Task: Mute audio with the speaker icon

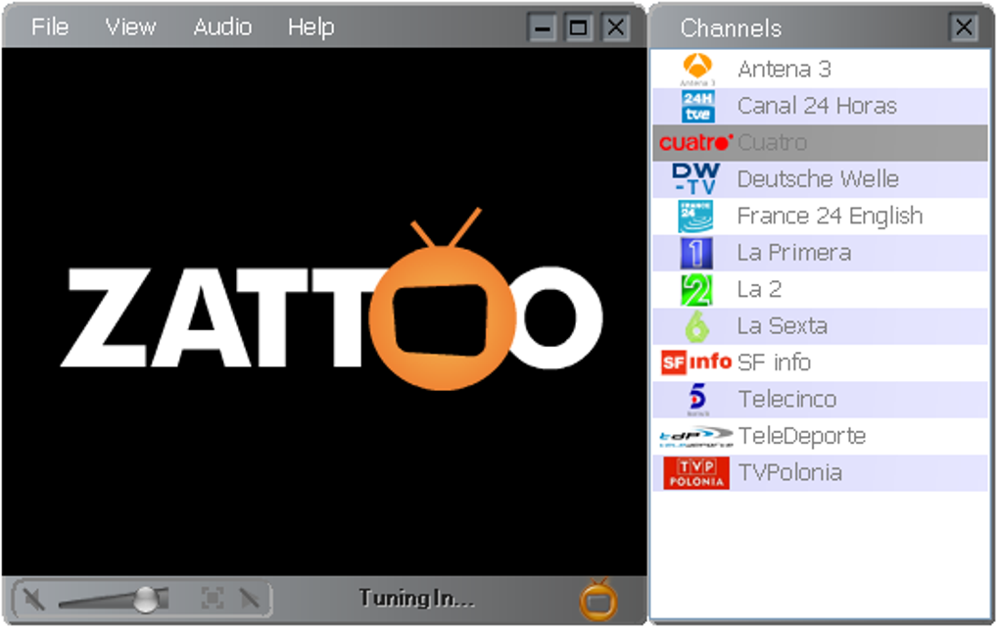Action: click(x=32, y=599)
